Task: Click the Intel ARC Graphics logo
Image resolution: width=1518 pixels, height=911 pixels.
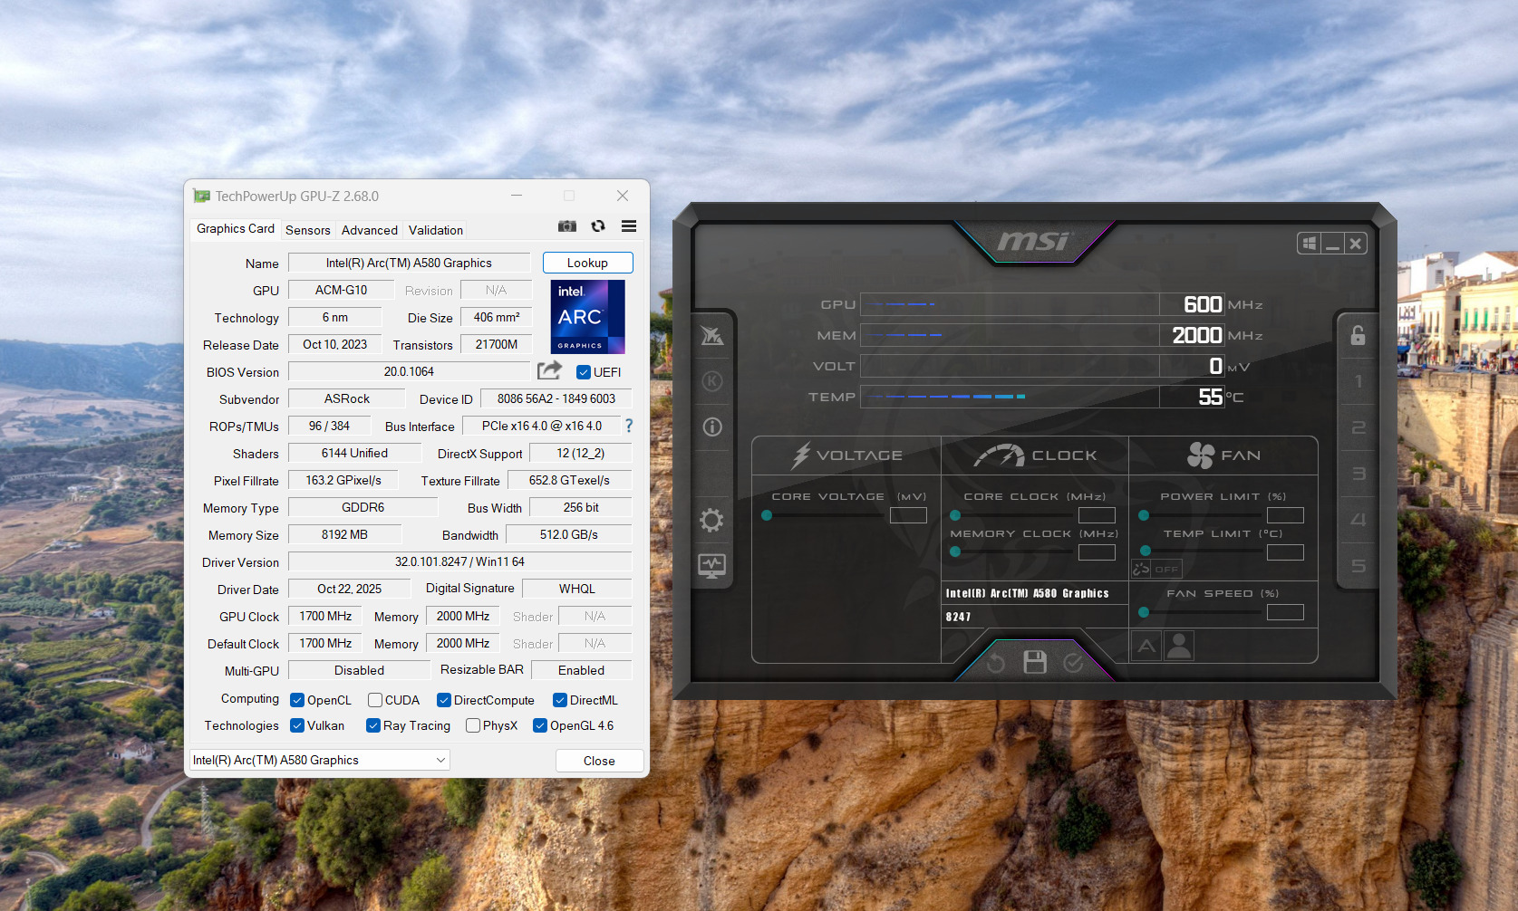Action: pos(587,317)
